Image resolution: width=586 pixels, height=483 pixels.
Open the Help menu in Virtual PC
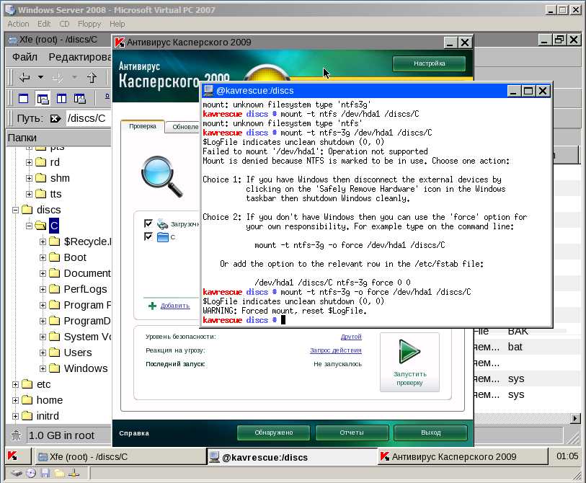tap(117, 24)
